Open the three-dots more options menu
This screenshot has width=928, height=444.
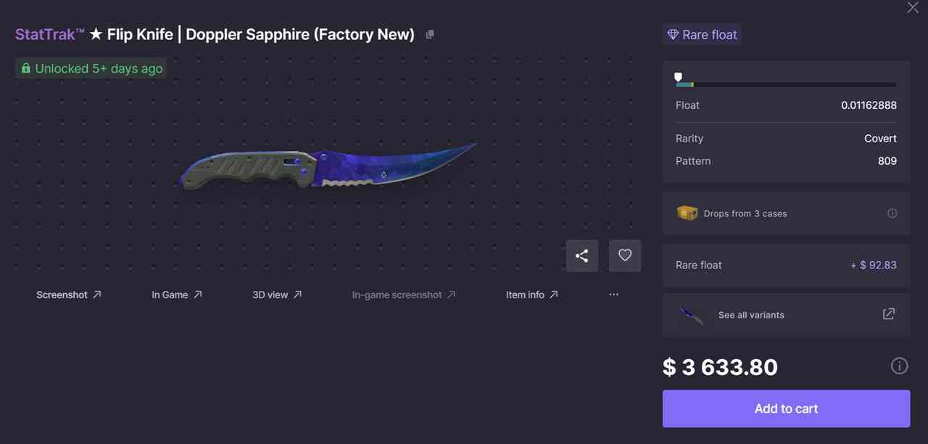click(614, 295)
